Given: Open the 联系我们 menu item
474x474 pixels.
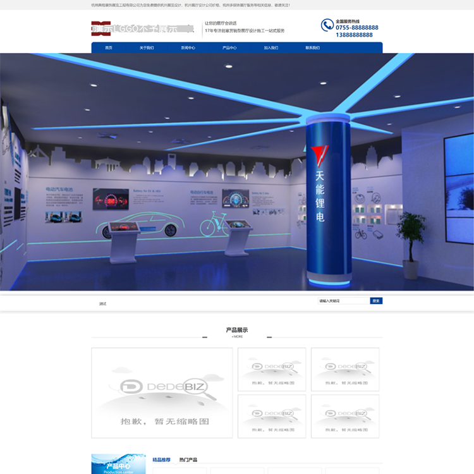Looking at the screenshot, I should 312,48.
